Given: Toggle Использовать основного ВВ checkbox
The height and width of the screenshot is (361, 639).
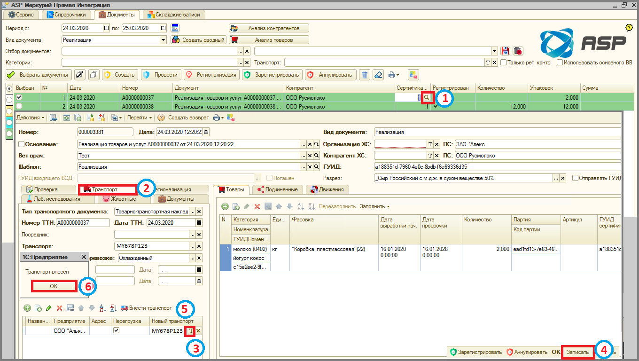Looking at the screenshot, I should 560,62.
